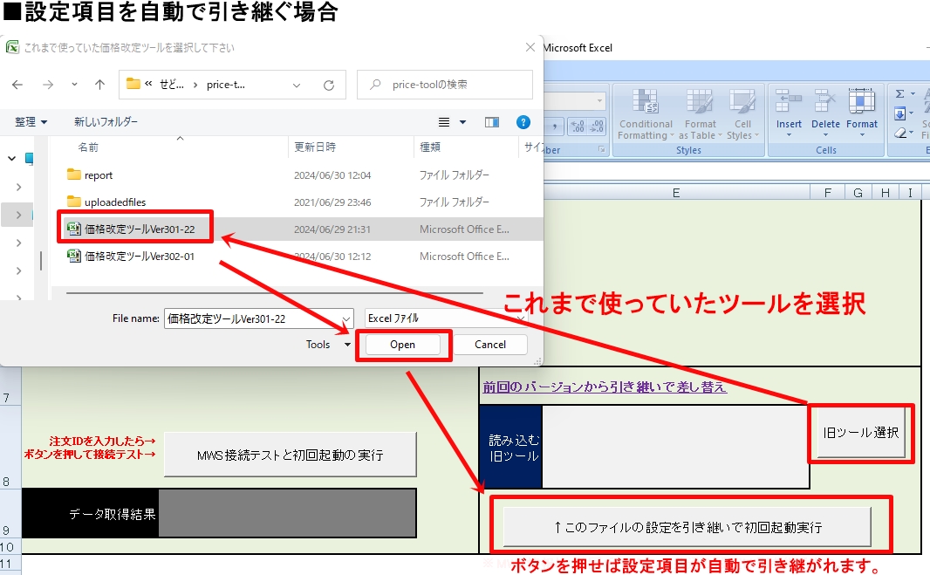Open the Tools dropdown menu
This screenshot has height=575, width=930.
point(328,345)
